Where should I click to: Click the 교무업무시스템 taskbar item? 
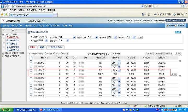[26, 110]
